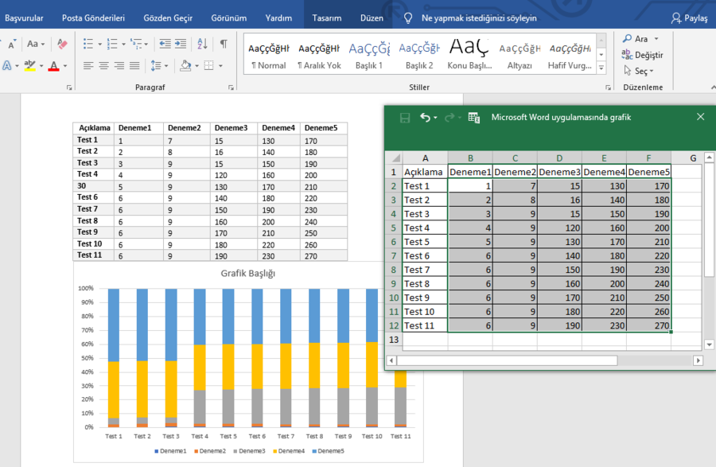Image resolution: width=716 pixels, height=467 pixels.
Task: Click the Deneme3 legend entry in chart
Action: point(249,451)
